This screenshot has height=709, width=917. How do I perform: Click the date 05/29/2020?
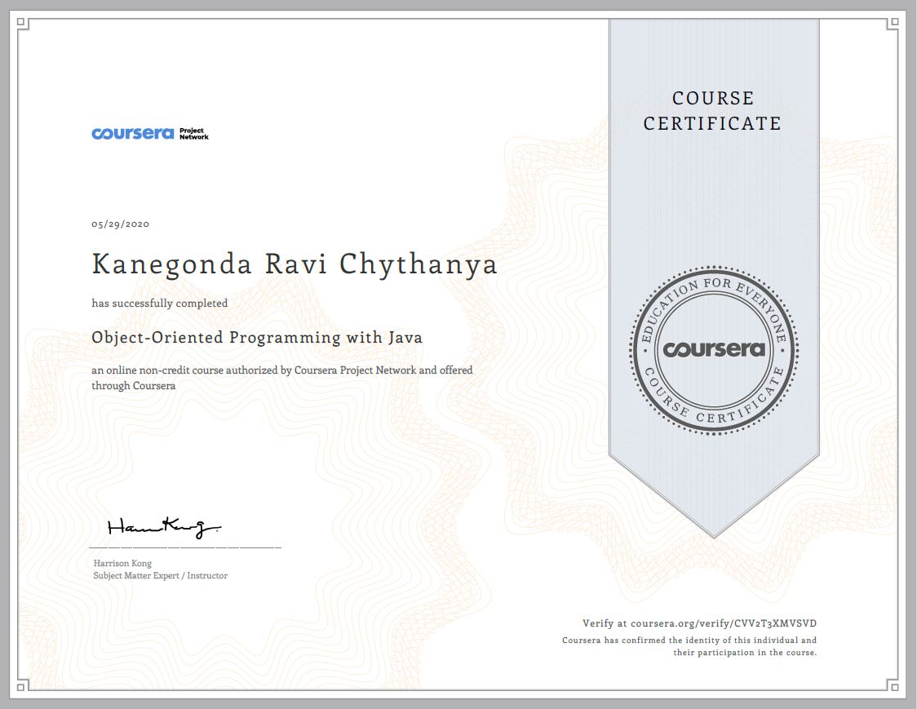tap(121, 224)
